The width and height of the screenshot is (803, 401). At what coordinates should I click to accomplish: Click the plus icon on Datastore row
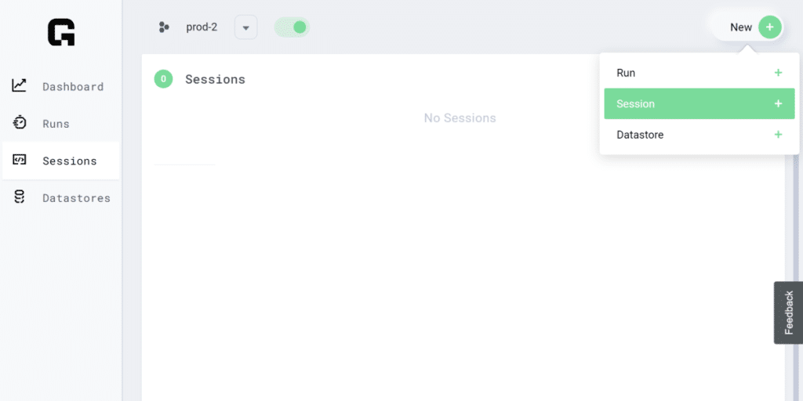click(778, 135)
